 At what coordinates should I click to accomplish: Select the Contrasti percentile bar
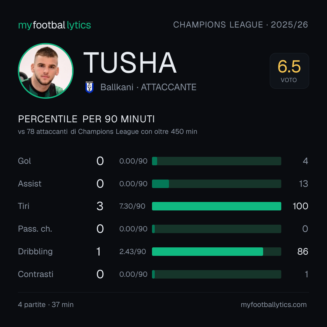216,274
